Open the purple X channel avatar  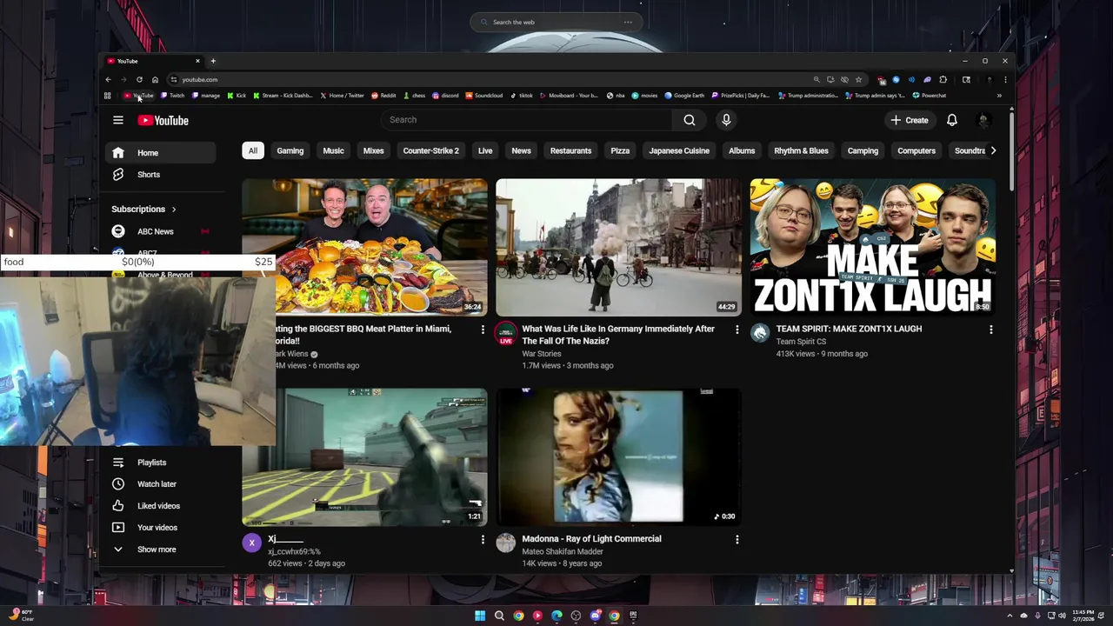tap(251, 543)
